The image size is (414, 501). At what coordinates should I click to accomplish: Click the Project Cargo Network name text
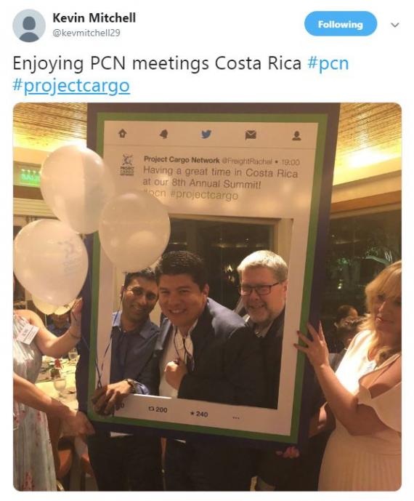pos(182,159)
